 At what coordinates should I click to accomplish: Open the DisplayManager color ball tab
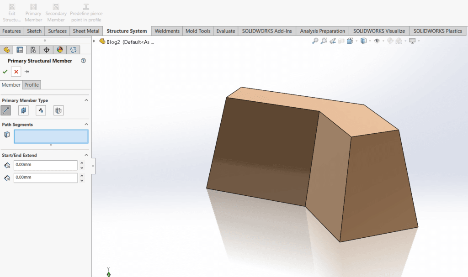[59, 50]
